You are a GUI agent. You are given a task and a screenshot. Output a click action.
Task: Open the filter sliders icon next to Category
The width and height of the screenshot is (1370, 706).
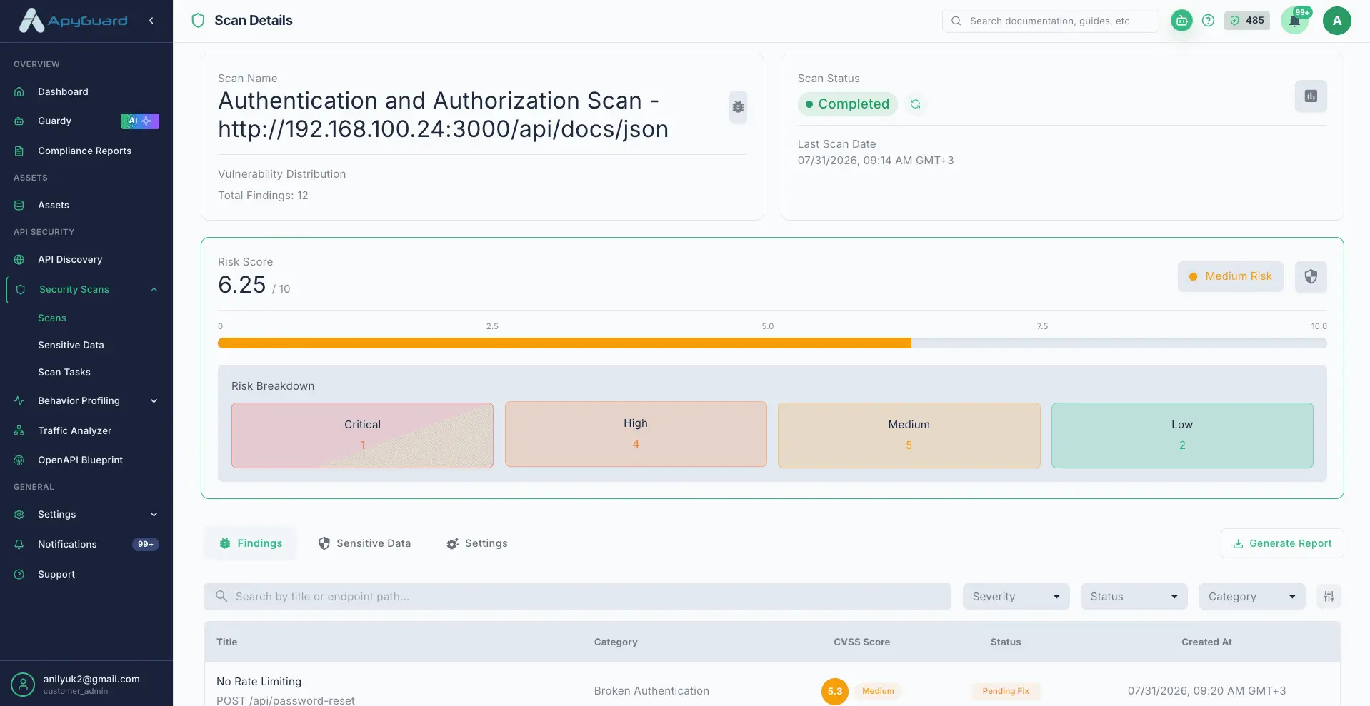[1329, 597]
